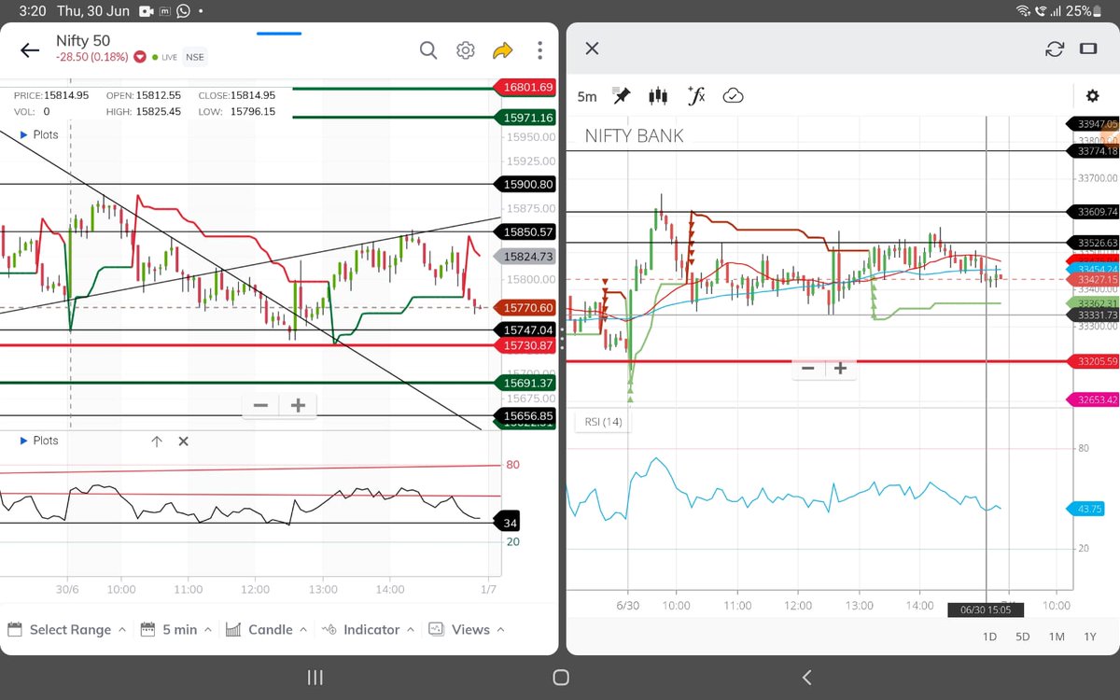Close the RSI indicator pane on left

(183, 441)
